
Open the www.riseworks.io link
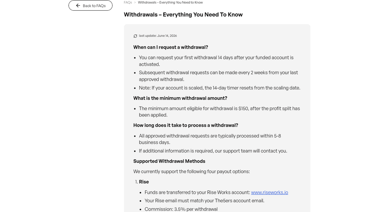[270, 192]
